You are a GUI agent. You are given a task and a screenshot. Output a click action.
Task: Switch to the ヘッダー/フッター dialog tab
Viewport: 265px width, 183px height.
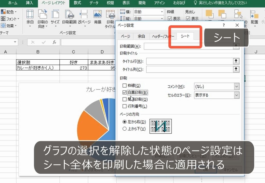point(163,36)
